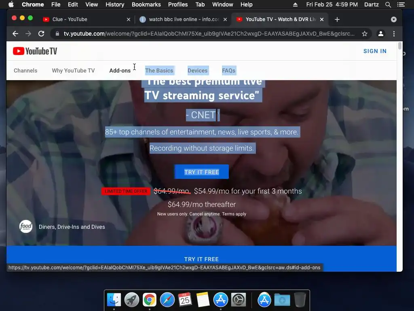Open the Trash in the Dock
Viewport: 414px width, 311px height.
click(300, 300)
